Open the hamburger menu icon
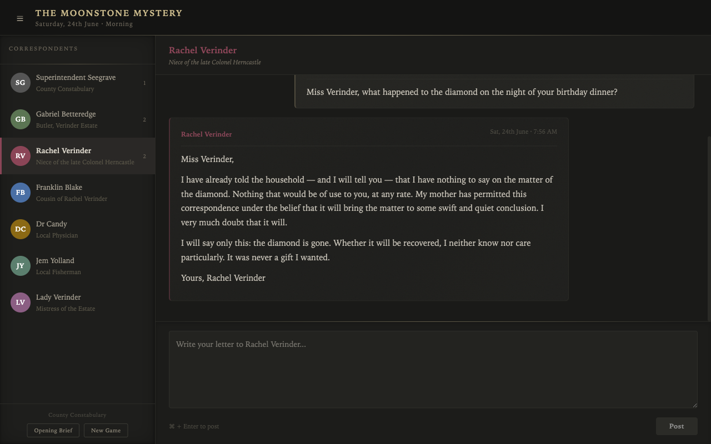This screenshot has width=711, height=444. (20, 18)
